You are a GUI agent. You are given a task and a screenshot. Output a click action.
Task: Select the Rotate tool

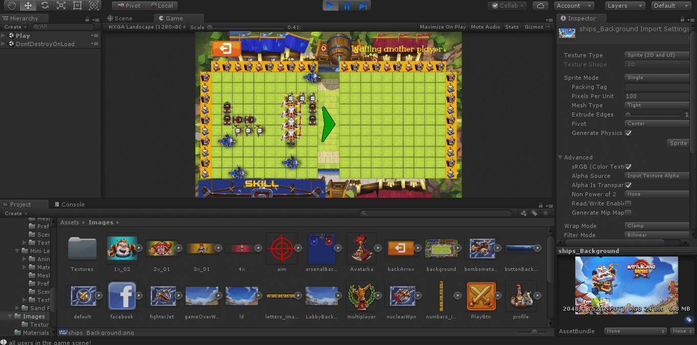point(44,6)
